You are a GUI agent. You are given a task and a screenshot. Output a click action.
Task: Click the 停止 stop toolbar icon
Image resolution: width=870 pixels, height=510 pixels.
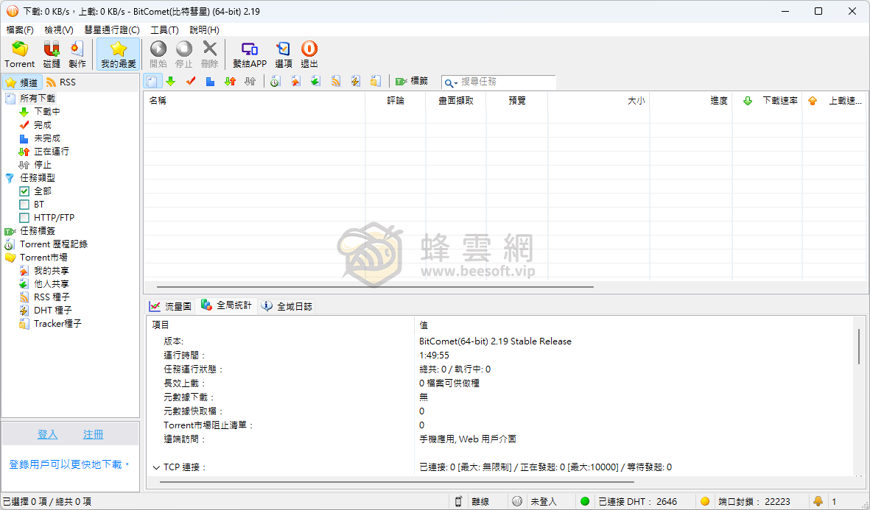coord(183,54)
